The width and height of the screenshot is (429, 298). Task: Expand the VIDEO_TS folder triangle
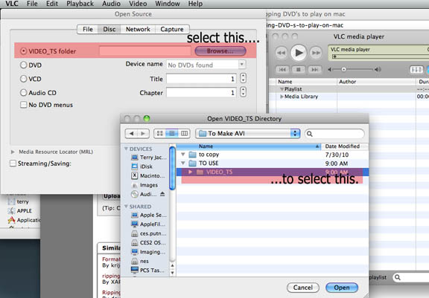tap(190, 172)
